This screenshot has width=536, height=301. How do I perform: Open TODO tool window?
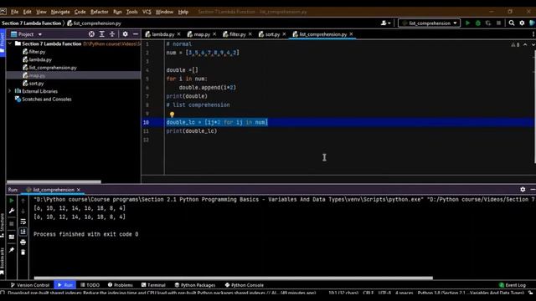[90, 285]
